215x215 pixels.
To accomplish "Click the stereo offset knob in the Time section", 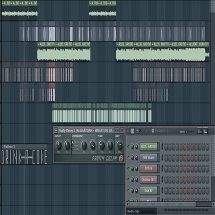I will 110,145.
